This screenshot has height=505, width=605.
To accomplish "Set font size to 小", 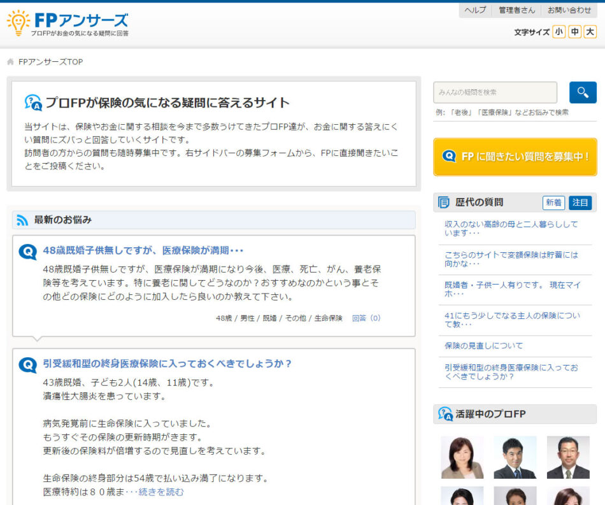I will click(559, 32).
